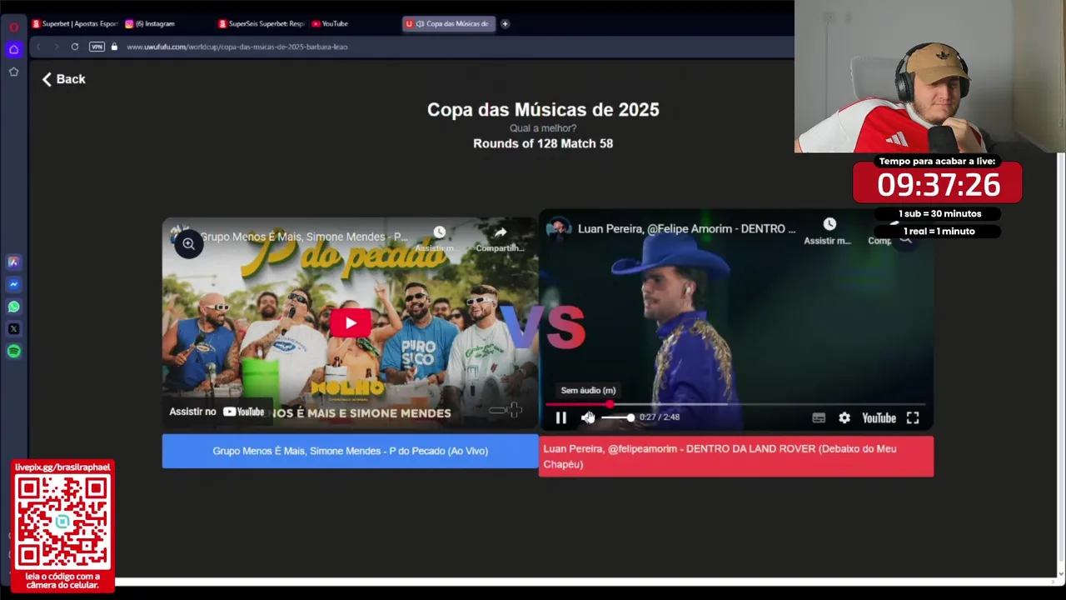Image resolution: width=1066 pixels, height=600 pixels.
Task: Open Spotify from the sidebar
Action: (13, 352)
